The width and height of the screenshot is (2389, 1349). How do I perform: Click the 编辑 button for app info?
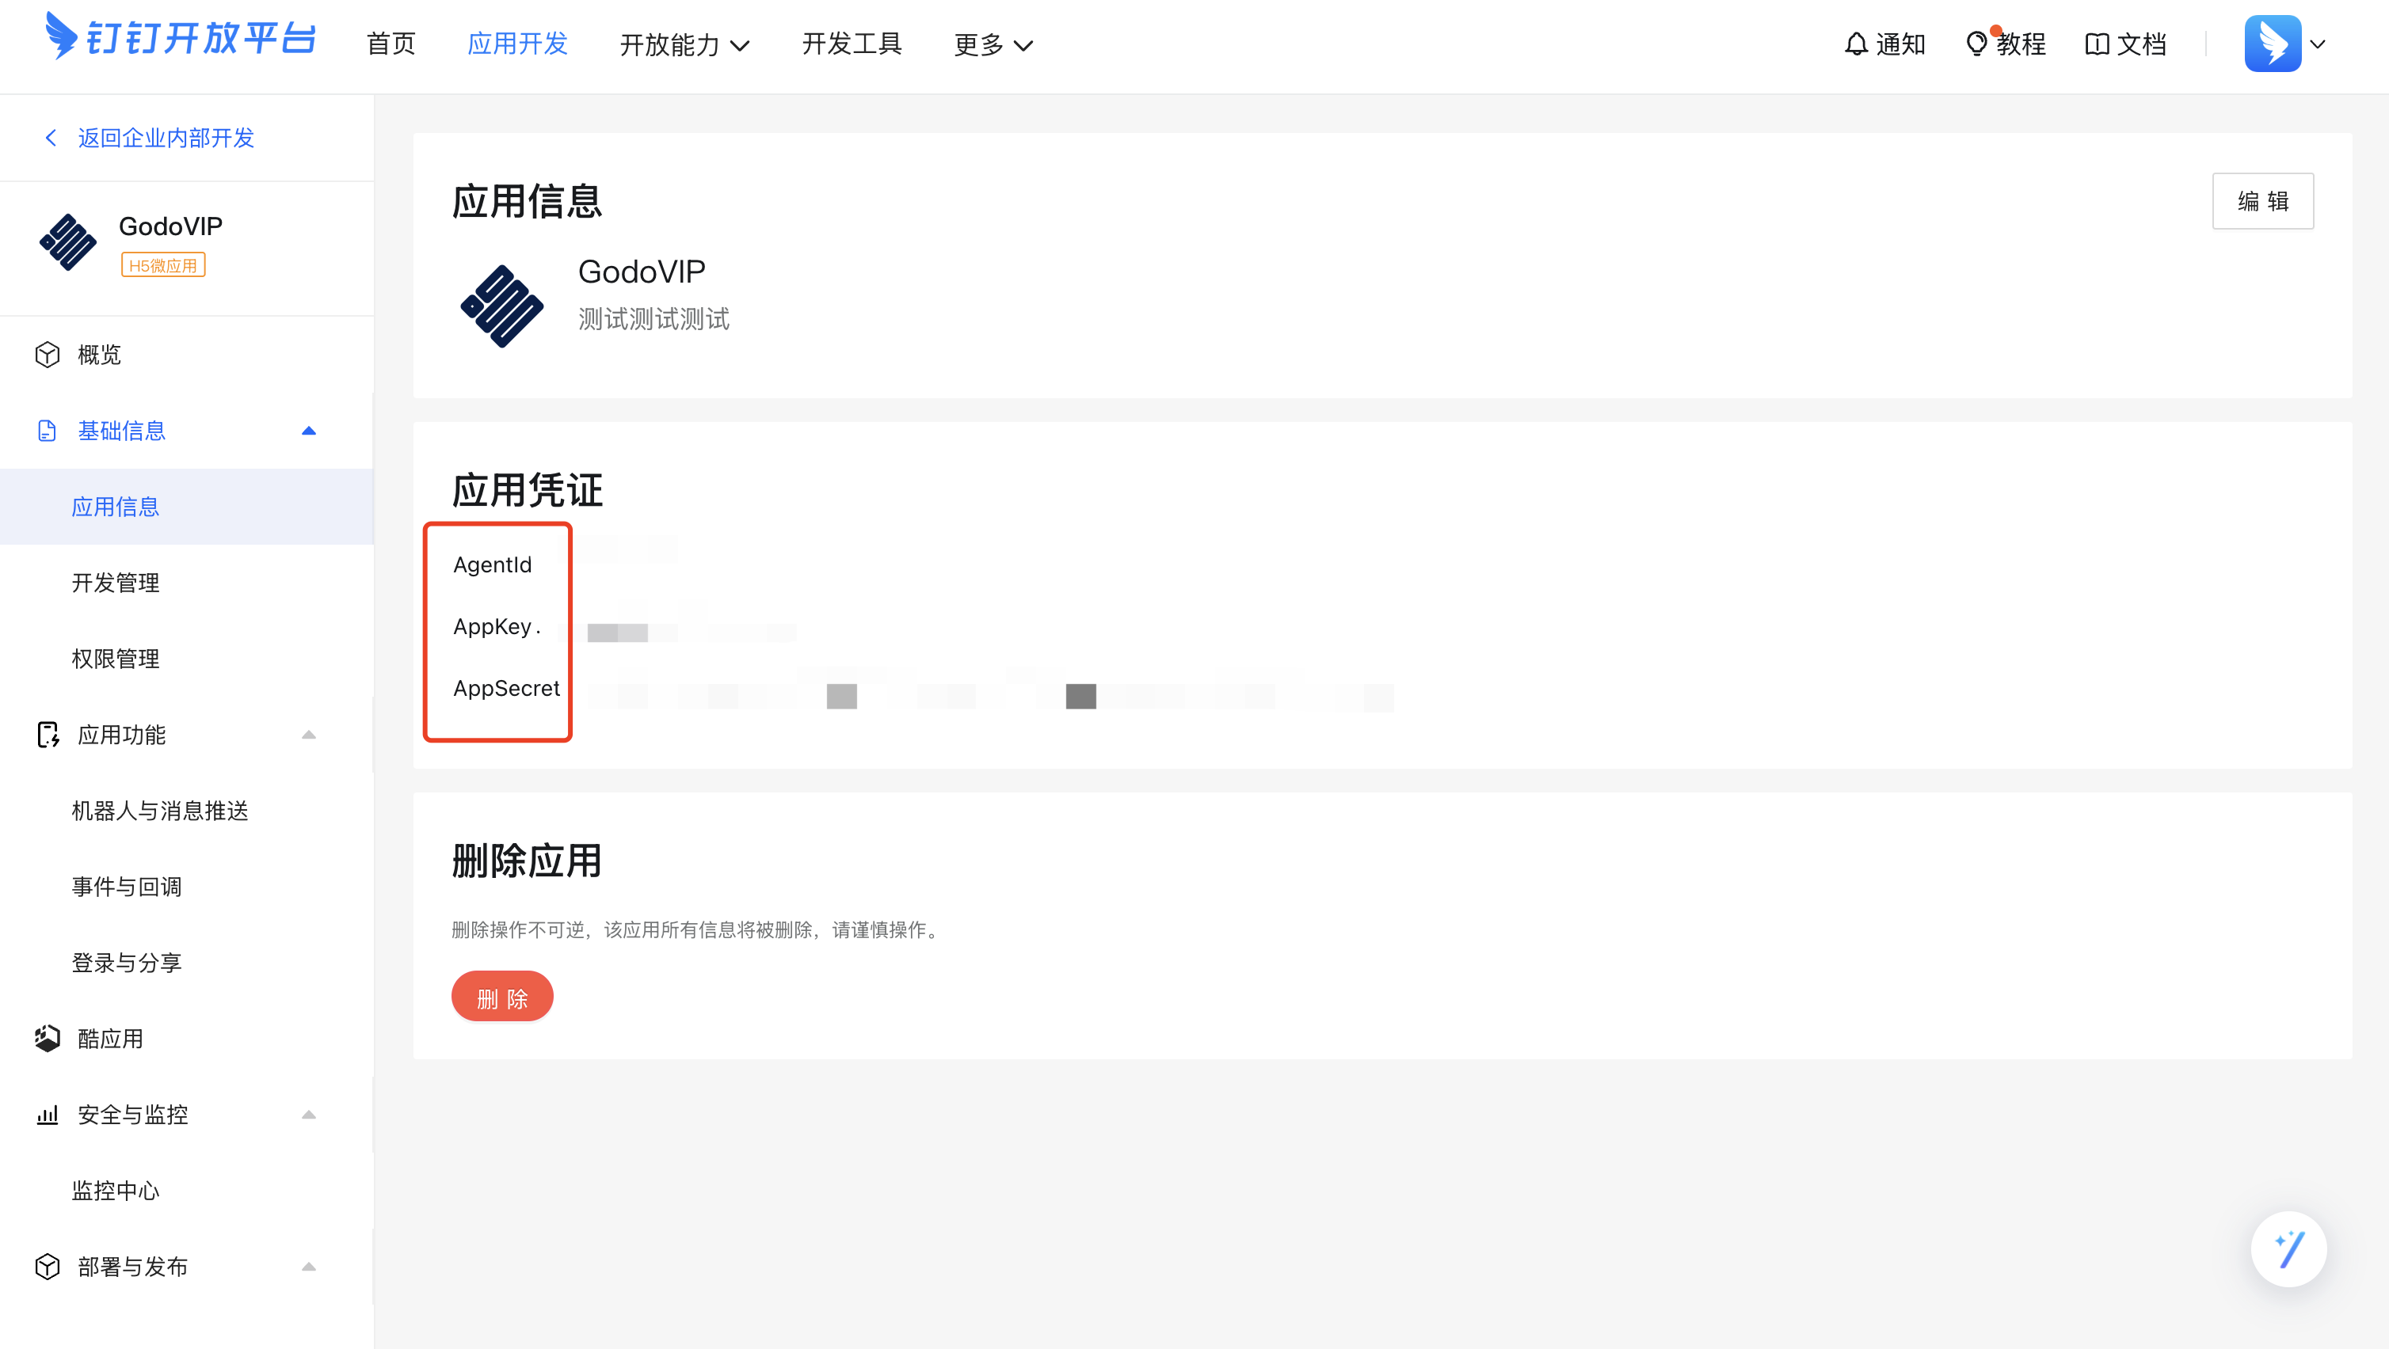(x=2263, y=201)
